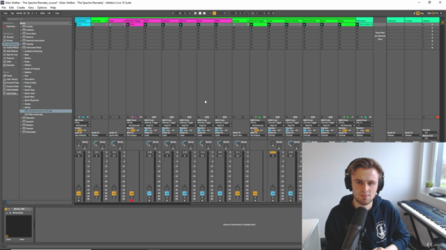Launch the clip in Melody Trigger track

pos(128,25)
